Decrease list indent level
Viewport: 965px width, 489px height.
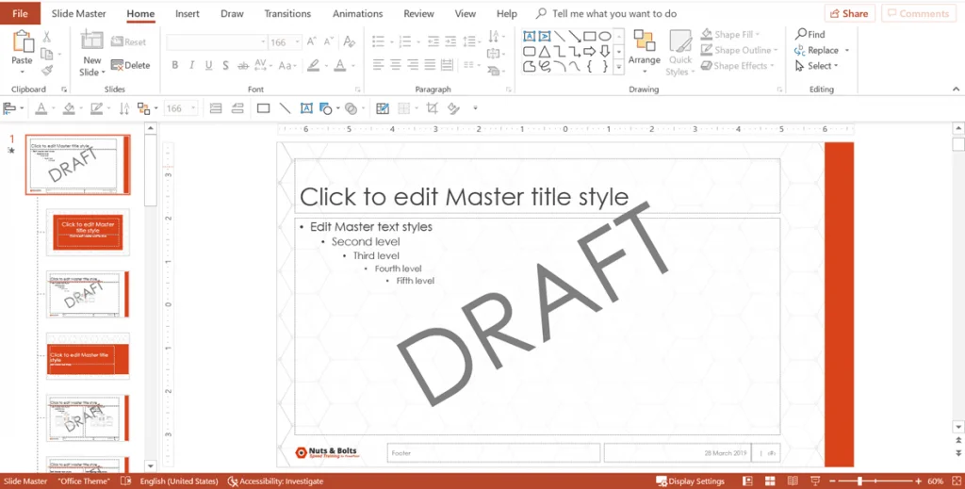coord(433,41)
